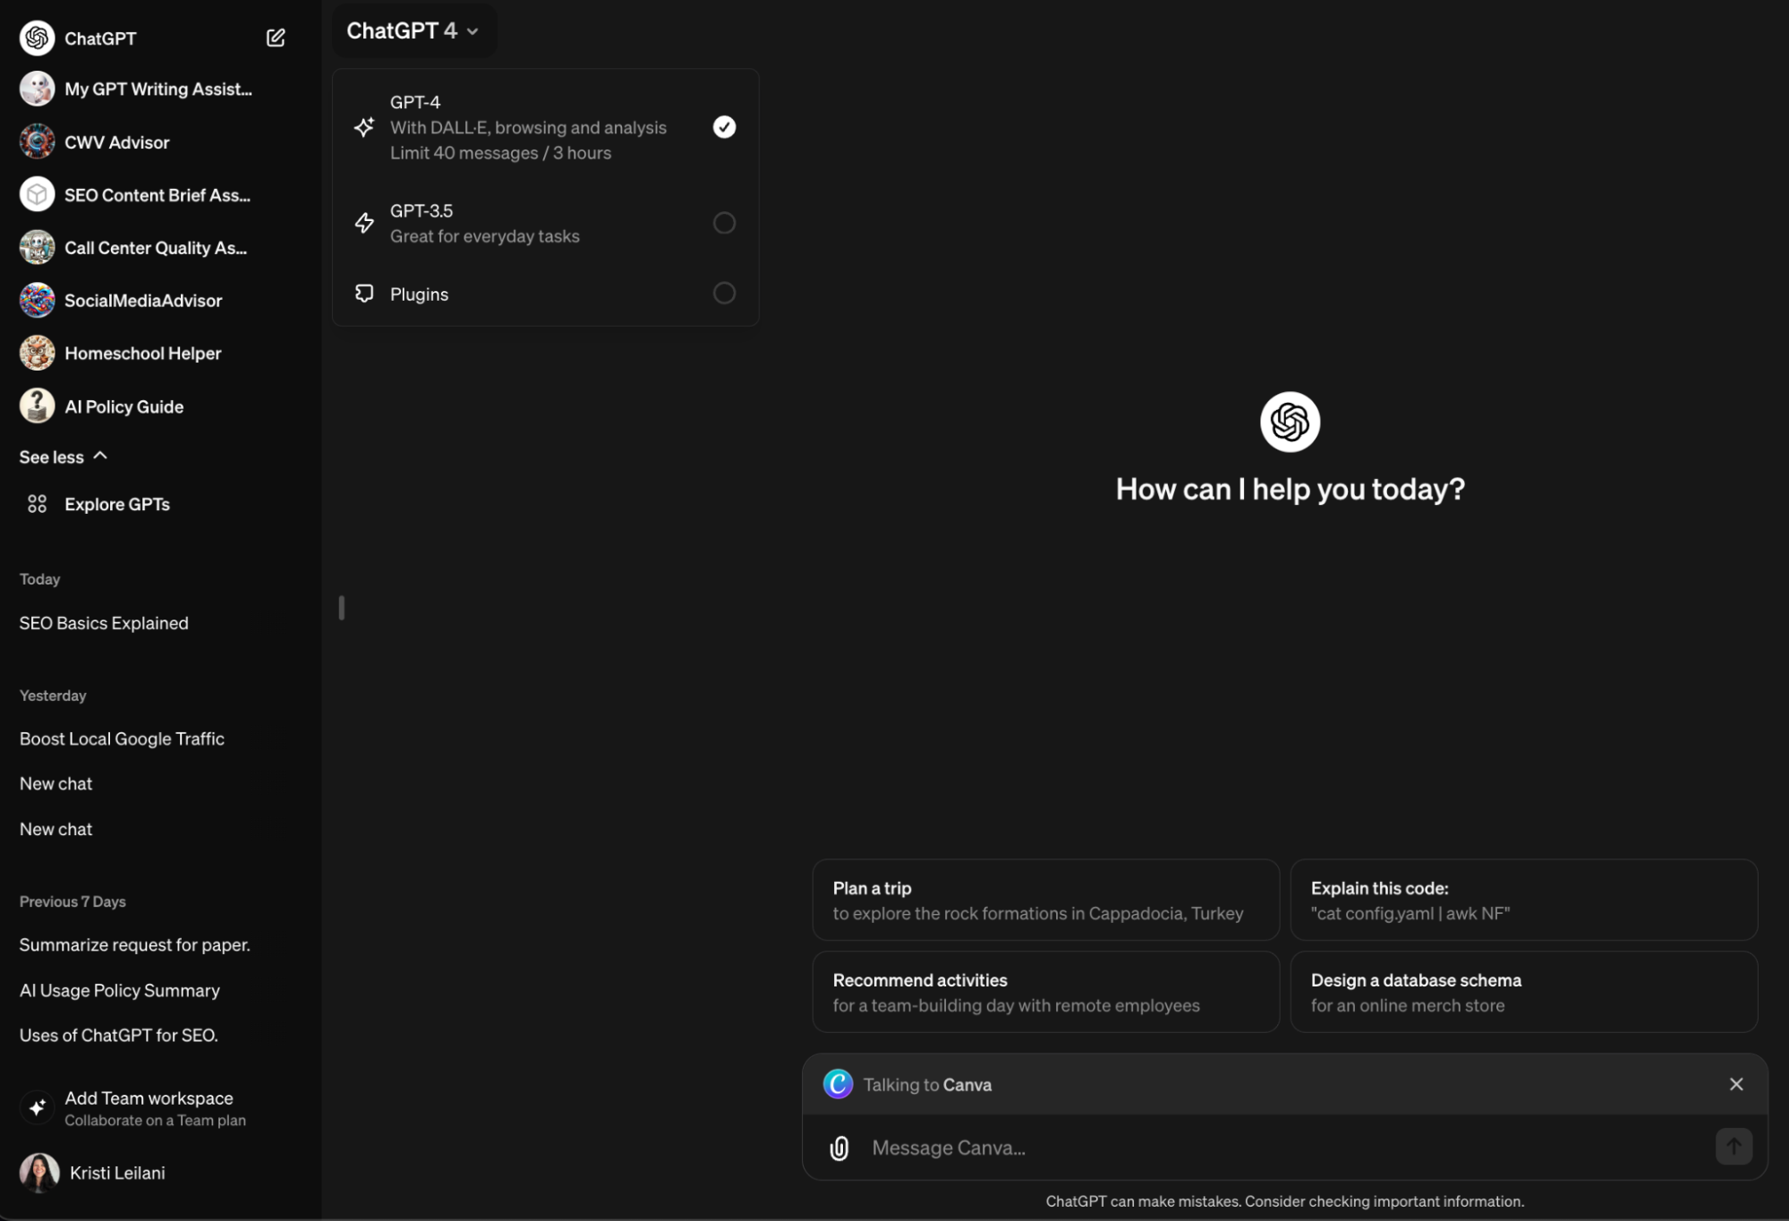Click the Canva message input field
1789x1221 pixels.
point(1284,1145)
